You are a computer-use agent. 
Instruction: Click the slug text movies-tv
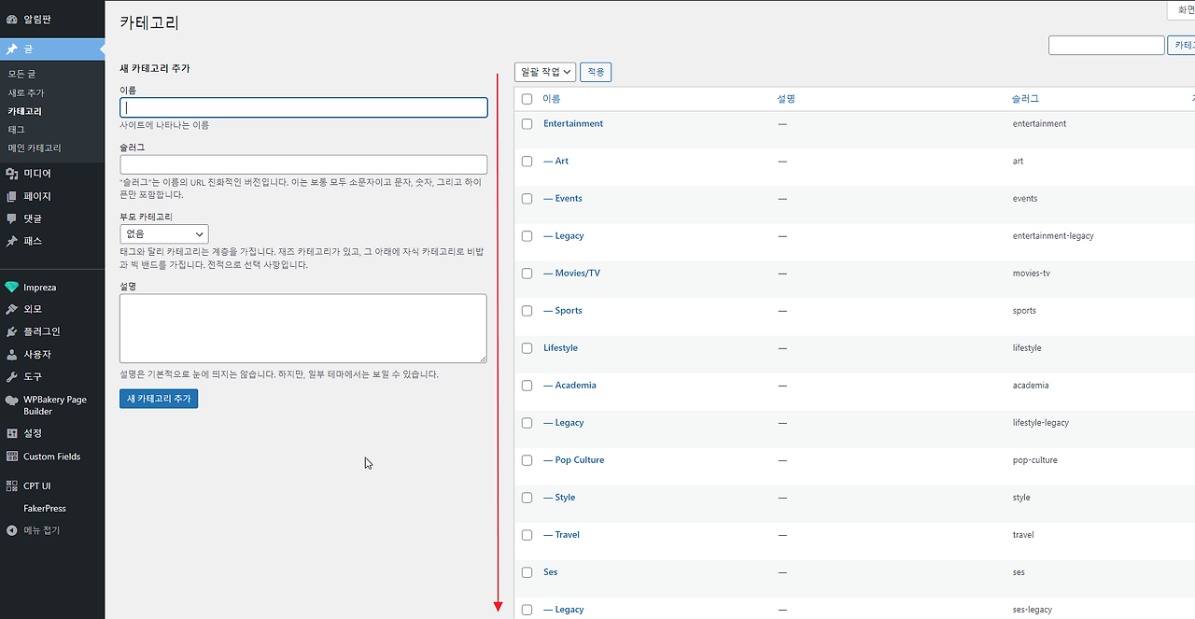click(x=1032, y=273)
